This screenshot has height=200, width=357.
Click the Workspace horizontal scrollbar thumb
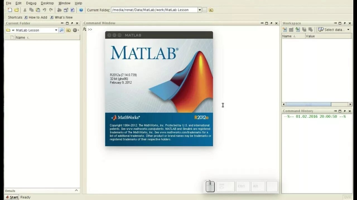tap(308, 104)
